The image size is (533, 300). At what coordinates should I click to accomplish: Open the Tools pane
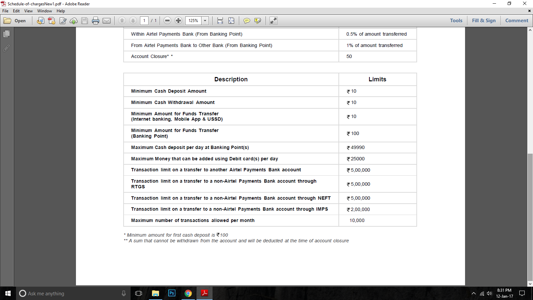point(456,21)
